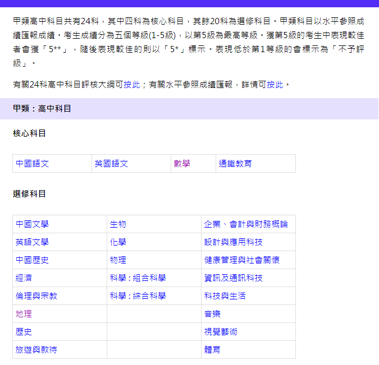379x365 pixels.
Task: Open the visited 地理 elective link
Action: pos(24,314)
